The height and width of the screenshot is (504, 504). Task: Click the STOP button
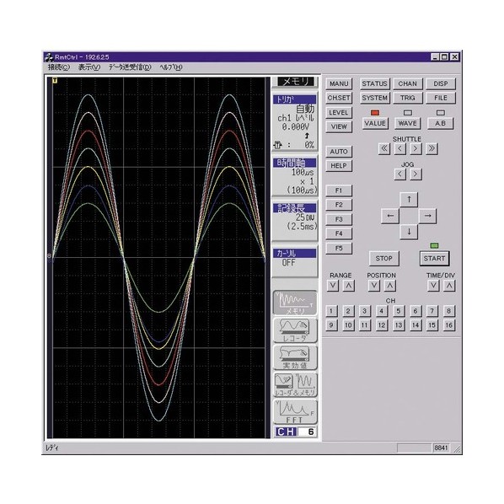click(x=384, y=259)
